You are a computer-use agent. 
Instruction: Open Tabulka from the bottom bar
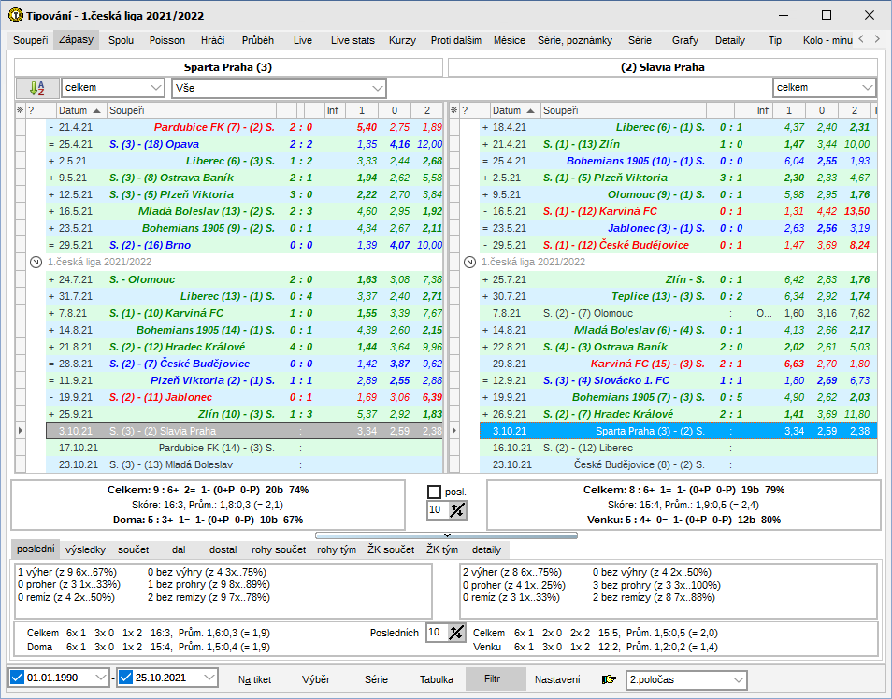tap(437, 679)
